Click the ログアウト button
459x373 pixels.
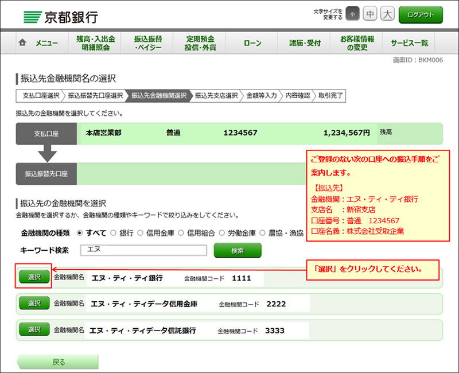(x=421, y=15)
